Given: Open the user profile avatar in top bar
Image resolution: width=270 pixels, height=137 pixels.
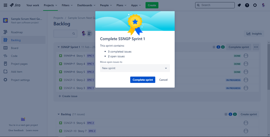Looking at the screenshot, I should 263,5.
